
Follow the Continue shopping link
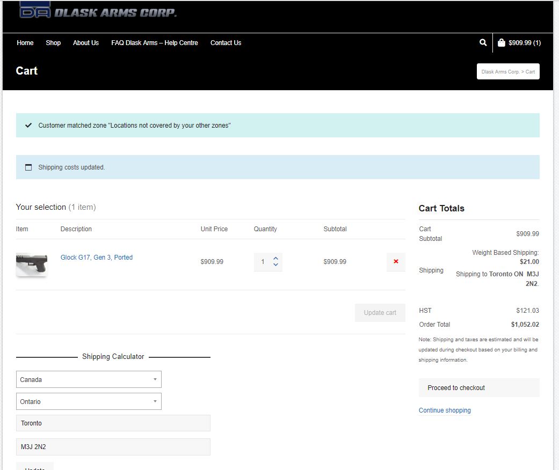pyautogui.click(x=445, y=410)
